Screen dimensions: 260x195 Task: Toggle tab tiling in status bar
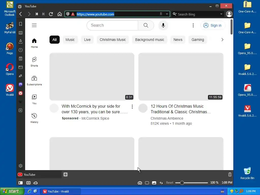point(28,183)
